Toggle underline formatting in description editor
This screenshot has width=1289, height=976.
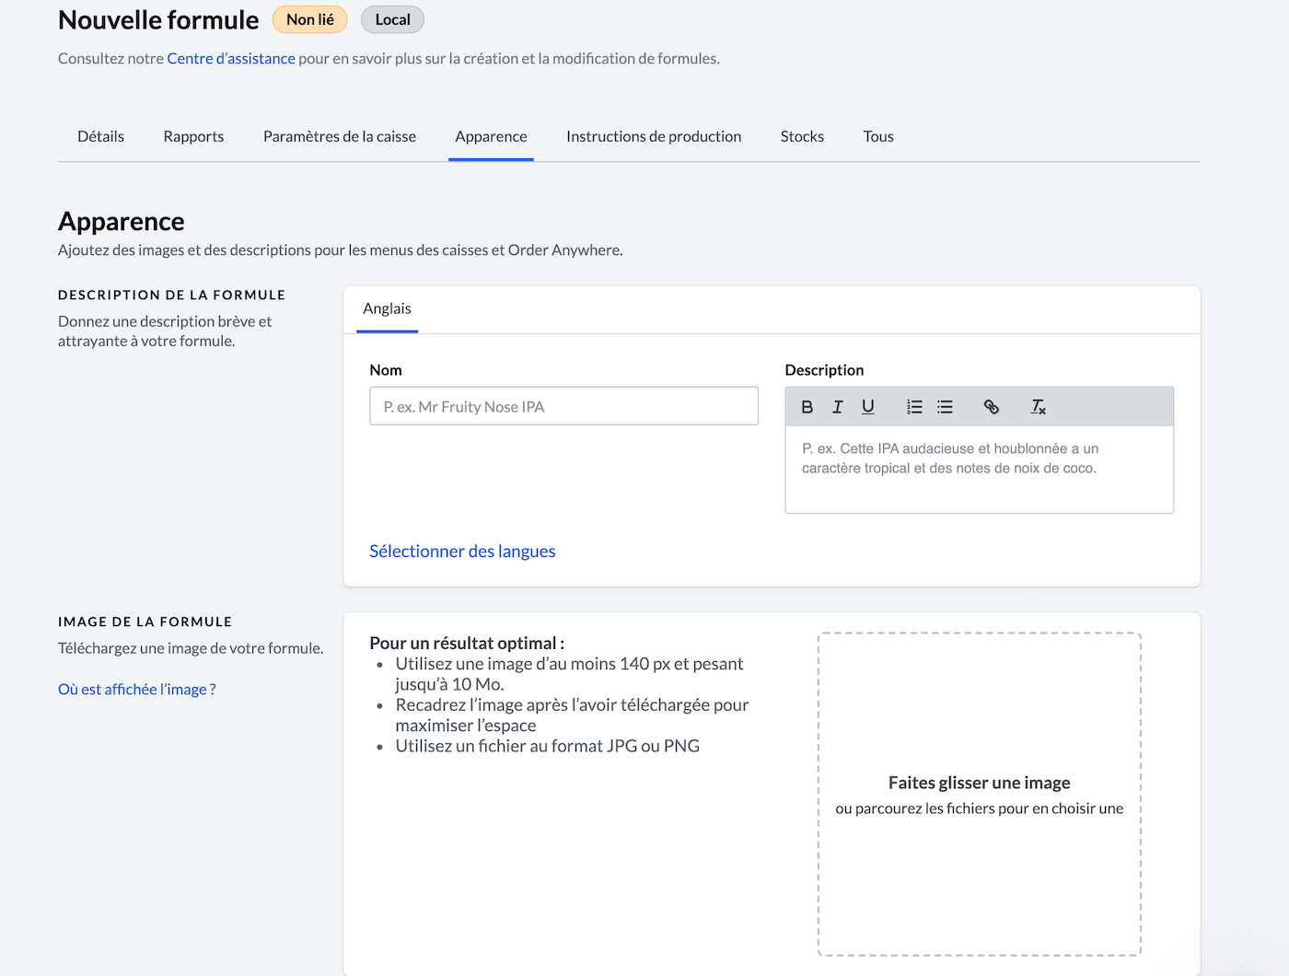868,407
